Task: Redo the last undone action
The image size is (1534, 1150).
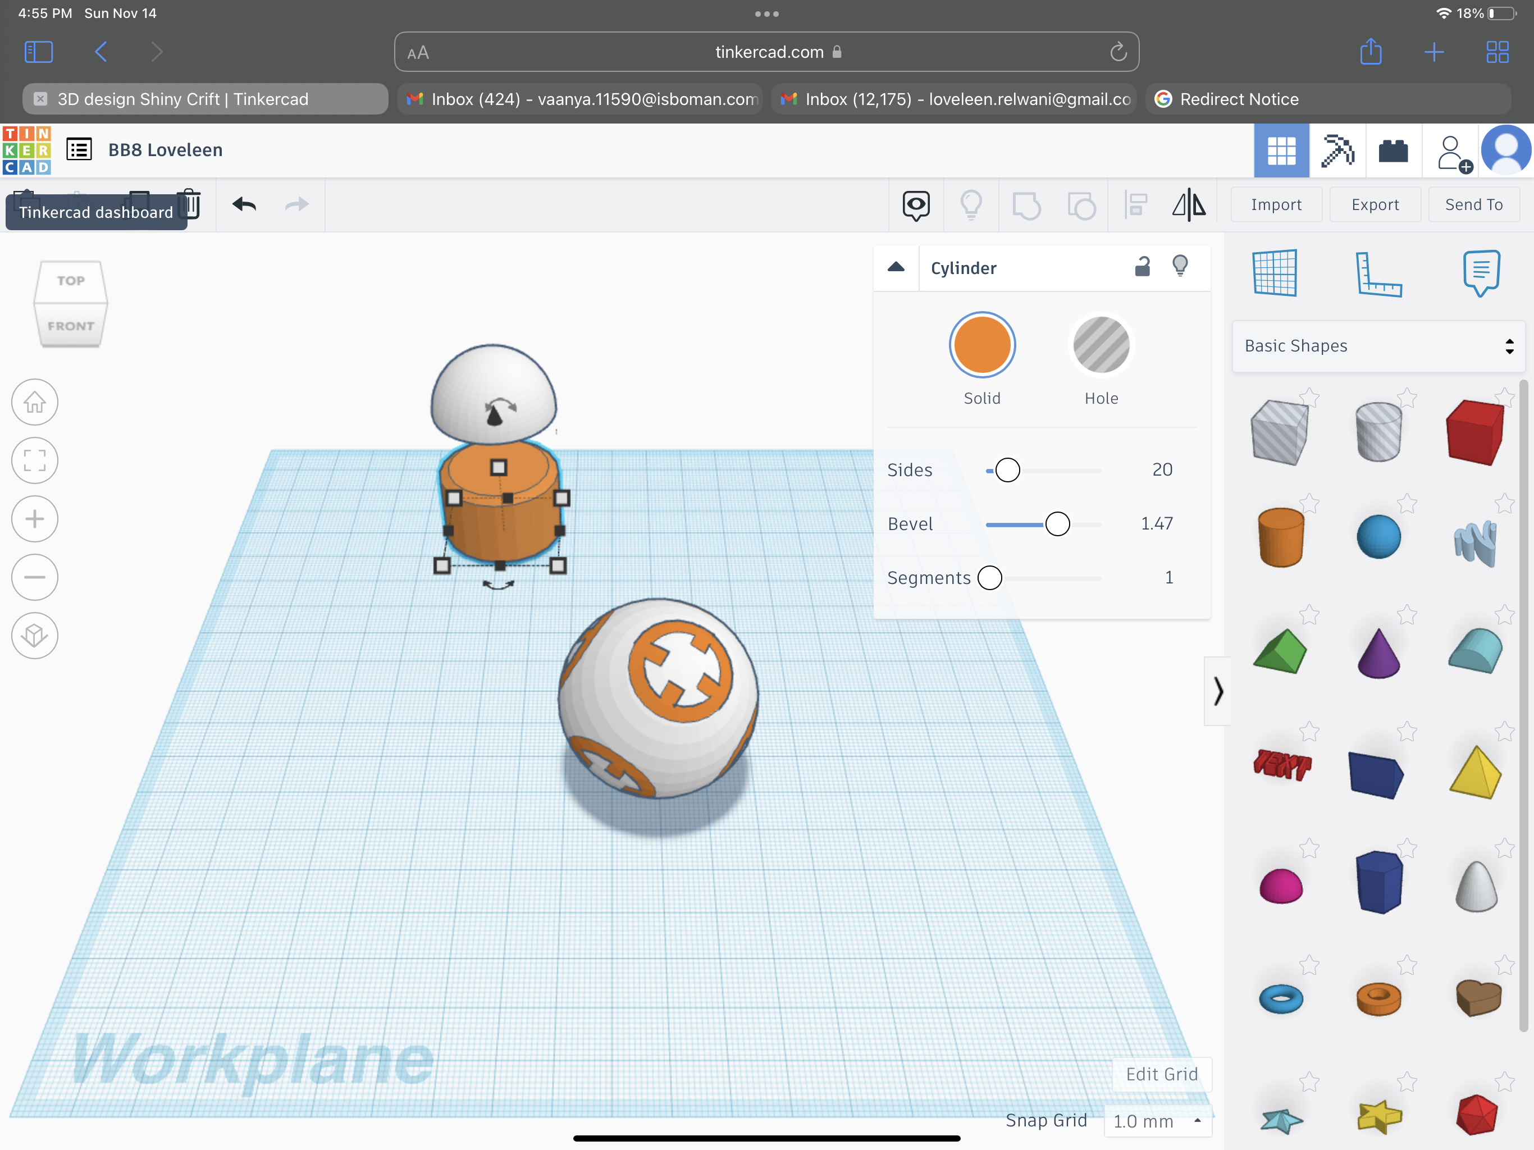Action: pyautogui.click(x=297, y=204)
